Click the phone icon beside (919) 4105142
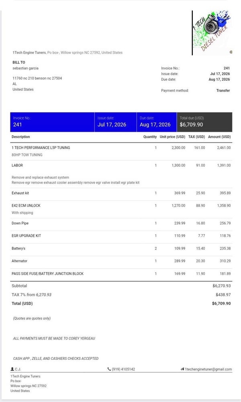Viewport: 241px width, 402px height. (x=109, y=369)
